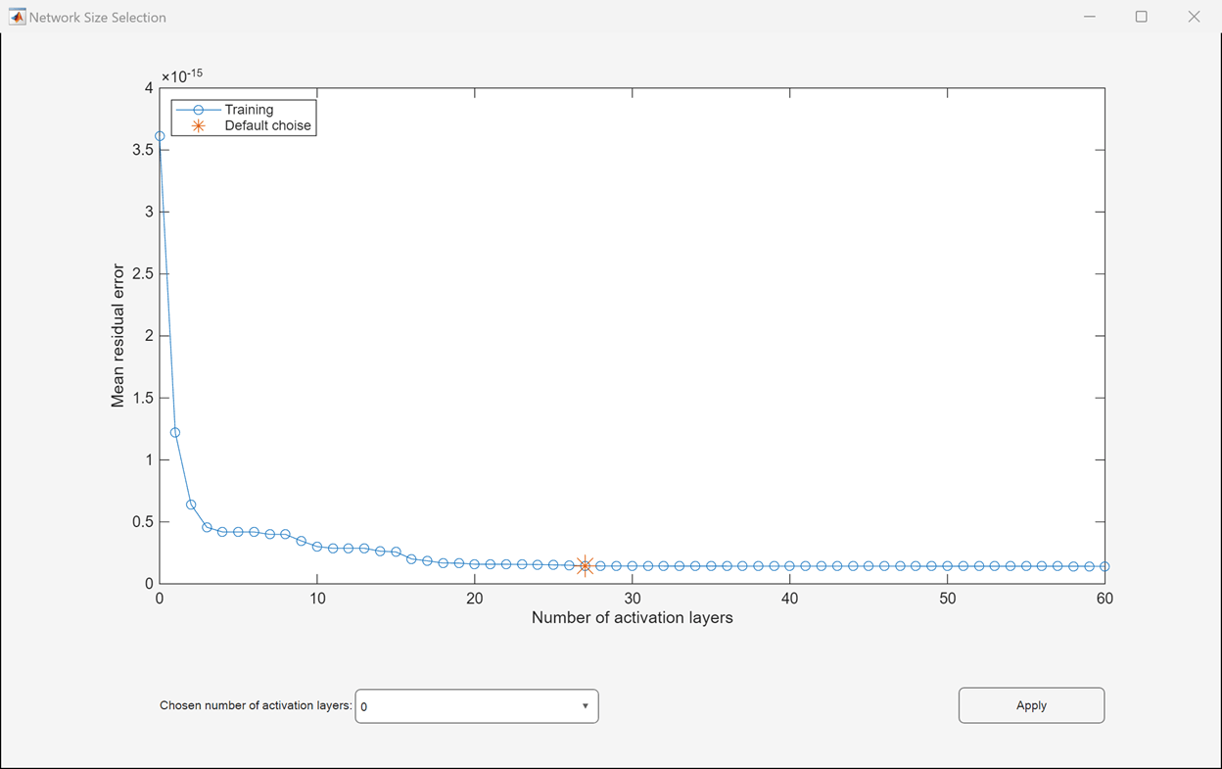Close the Network Size Selection window
The width and height of the screenshot is (1222, 769).
(x=1193, y=17)
